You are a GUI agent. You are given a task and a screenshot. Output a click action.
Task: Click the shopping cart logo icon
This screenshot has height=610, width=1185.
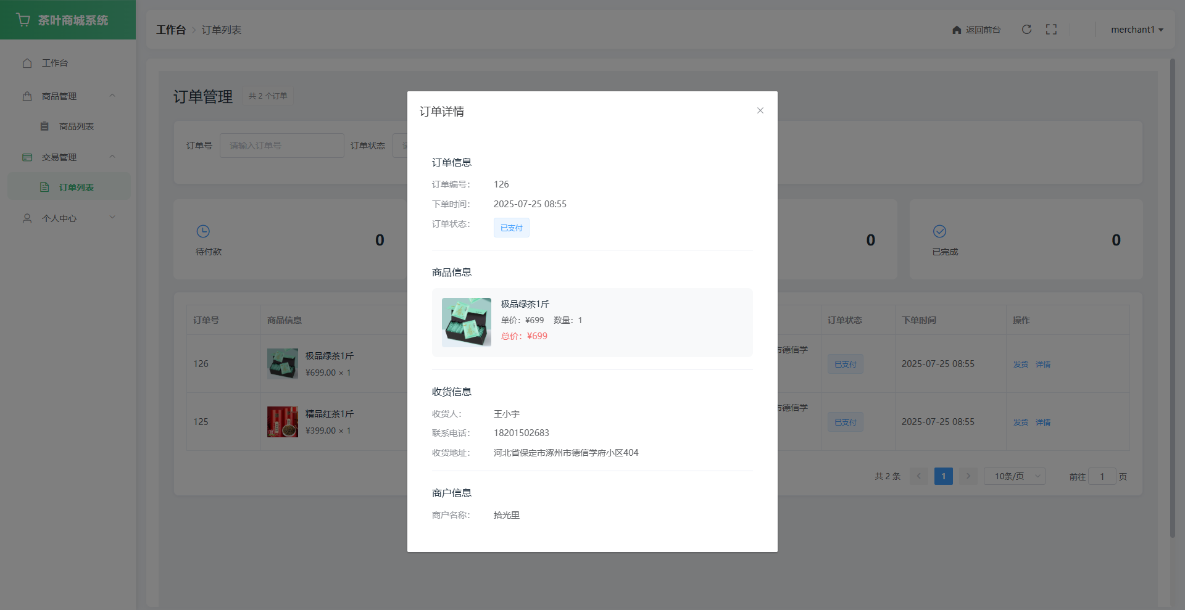coord(23,20)
